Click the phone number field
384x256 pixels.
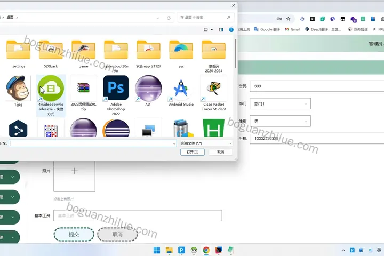pyautogui.click(x=317, y=139)
